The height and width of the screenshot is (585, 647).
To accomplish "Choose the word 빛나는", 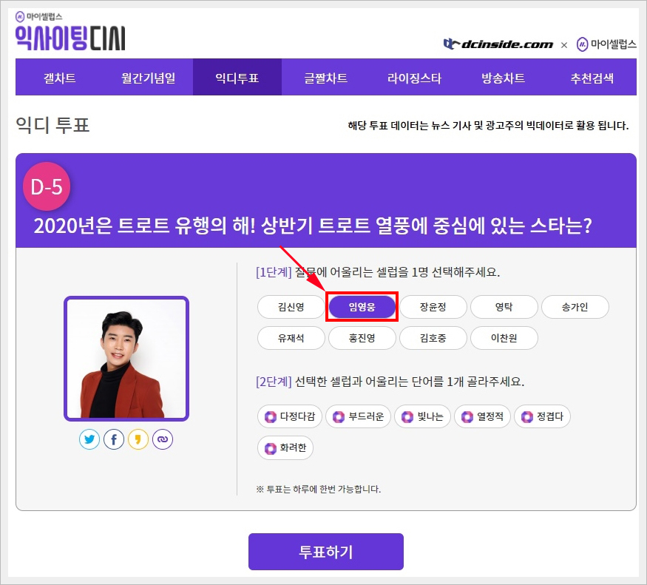I will [x=422, y=416].
